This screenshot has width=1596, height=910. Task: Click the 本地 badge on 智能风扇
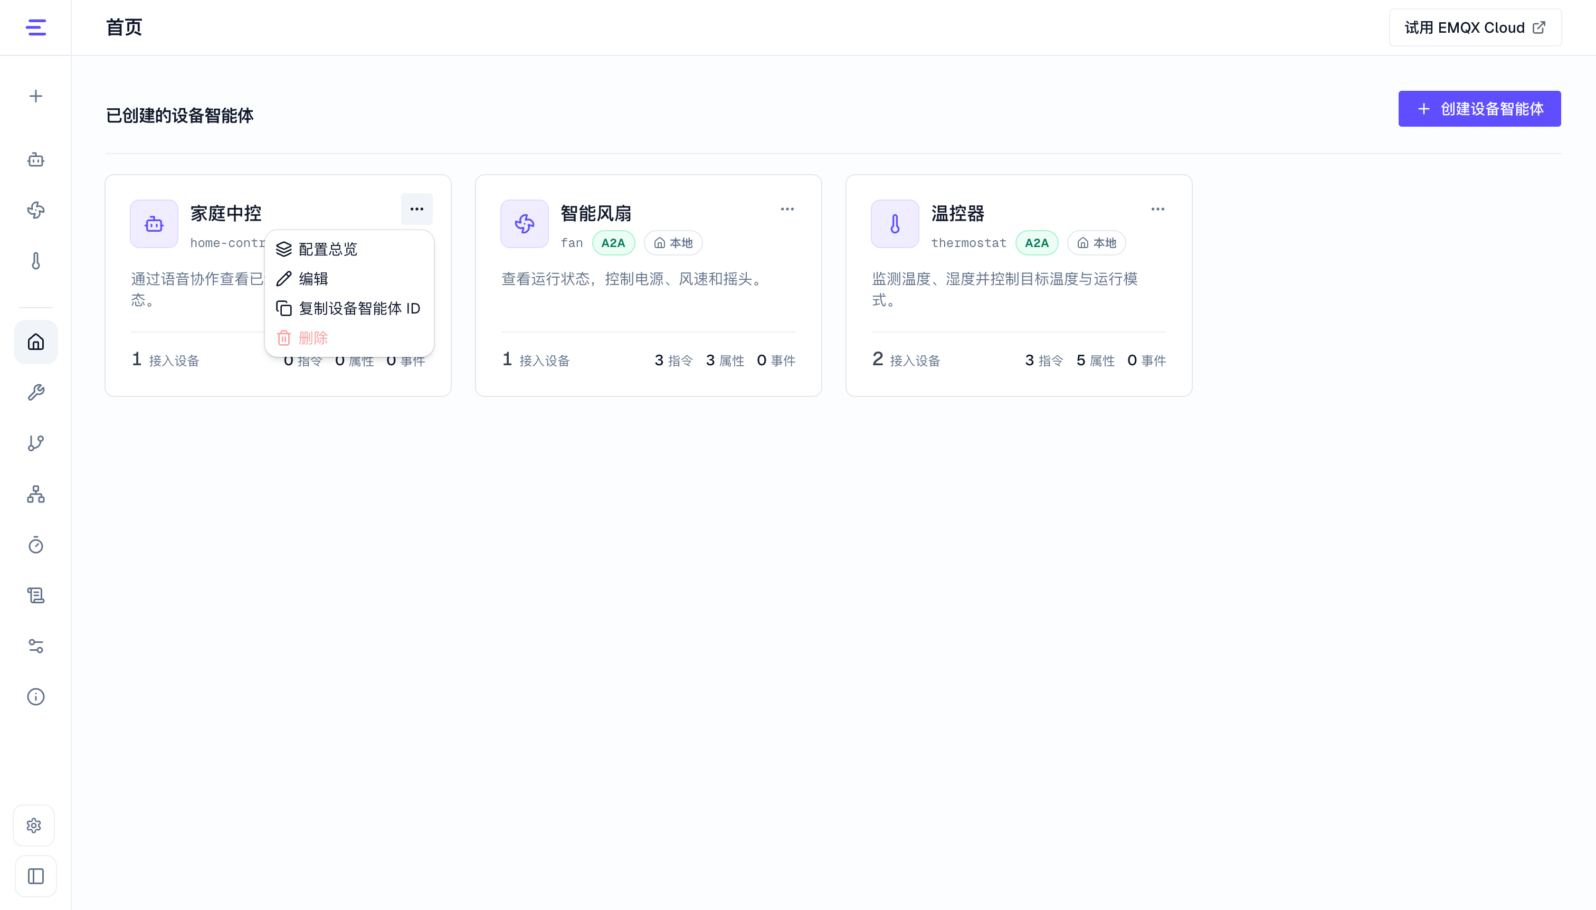[x=673, y=243]
